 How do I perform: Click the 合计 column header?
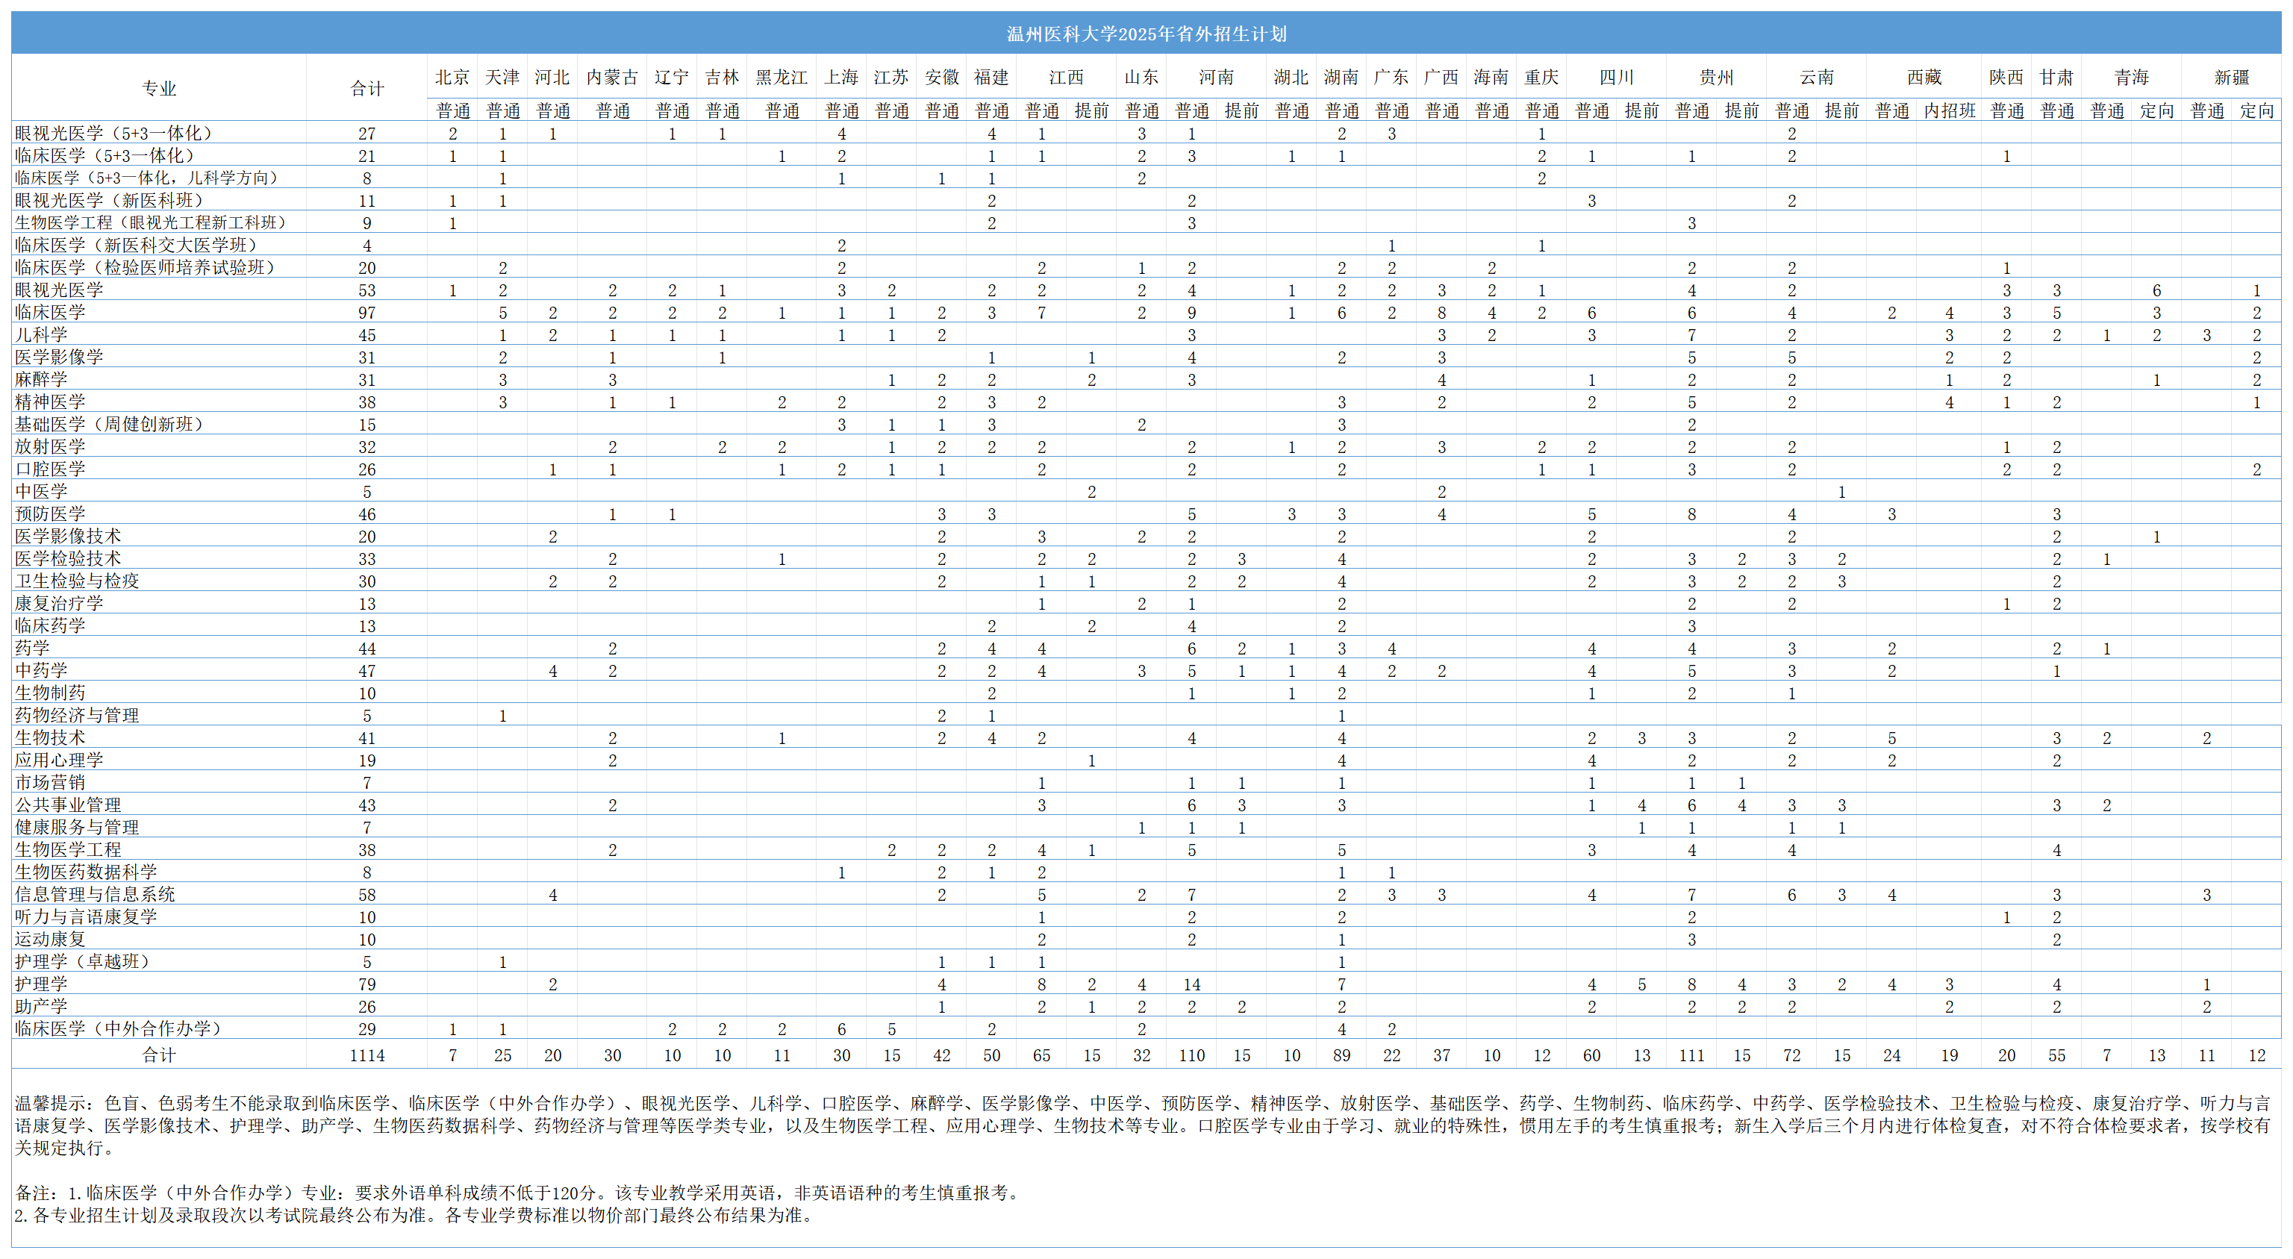(366, 88)
